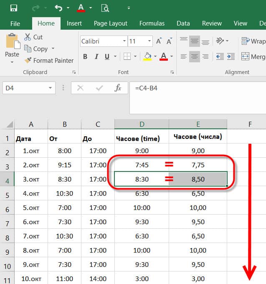266x284 pixels.
Task: Open Font group dialog launcher
Action: pos(172,72)
